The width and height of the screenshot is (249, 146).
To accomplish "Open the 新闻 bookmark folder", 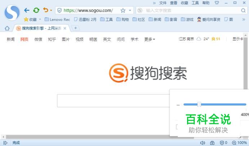I will pyautogui.click(x=155, y=19).
